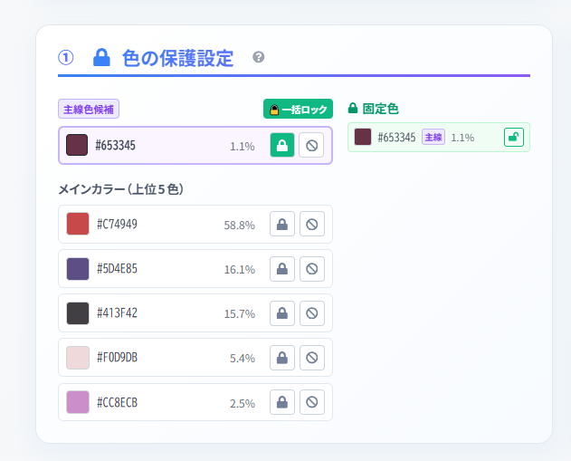Lock the #F0D9DB color
The width and height of the screenshot is (571, 461).
282,358
